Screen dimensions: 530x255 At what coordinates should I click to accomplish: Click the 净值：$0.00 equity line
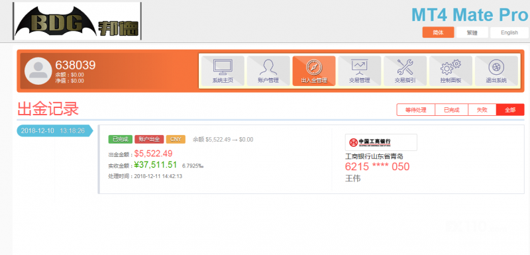click(70, 81)
